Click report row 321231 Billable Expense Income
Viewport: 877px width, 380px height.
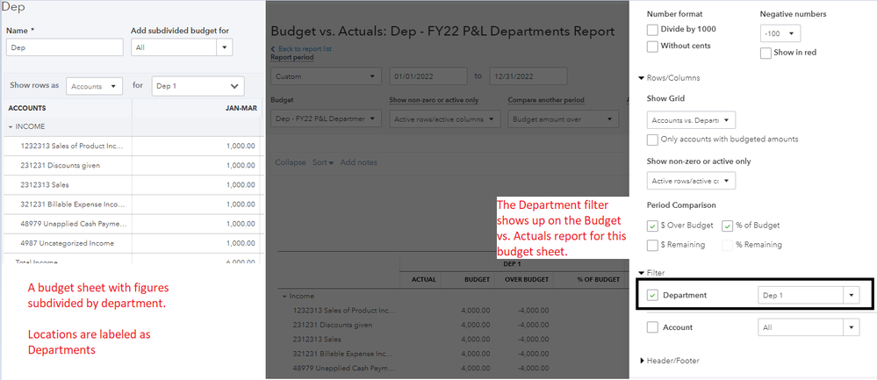(x=343, y=354)
